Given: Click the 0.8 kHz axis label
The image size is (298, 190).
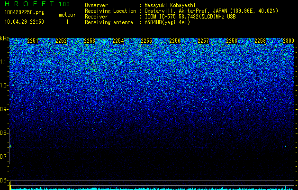Looking at the screenshot, I should pos(4,133).
